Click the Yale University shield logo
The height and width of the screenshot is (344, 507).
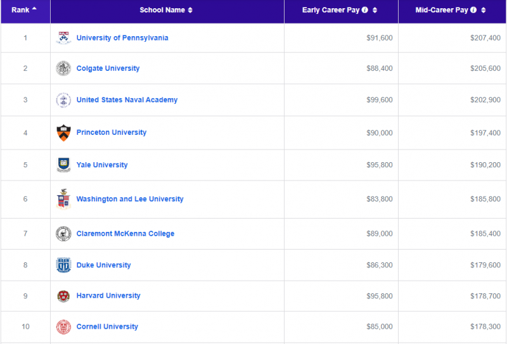pyautogui.click(x=64, y=165)
